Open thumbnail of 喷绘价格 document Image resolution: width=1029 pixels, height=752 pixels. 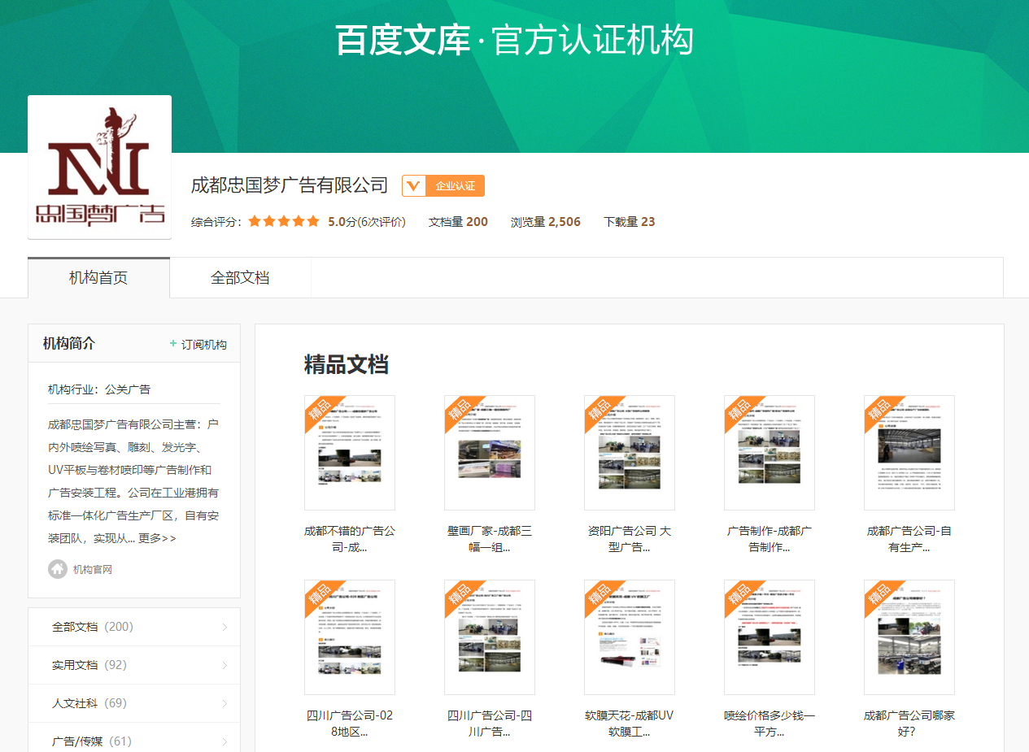tap(770, 637)
